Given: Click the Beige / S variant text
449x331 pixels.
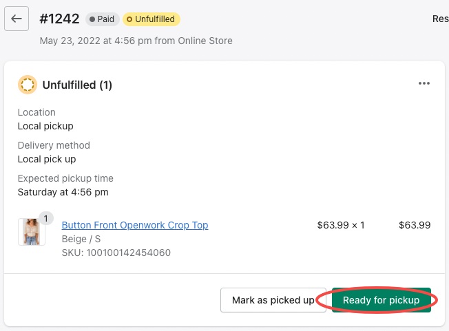Looking at the screenshot, I should point(80,239).
